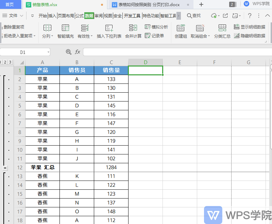Click the window count 2 indicator

pos(233,4)
